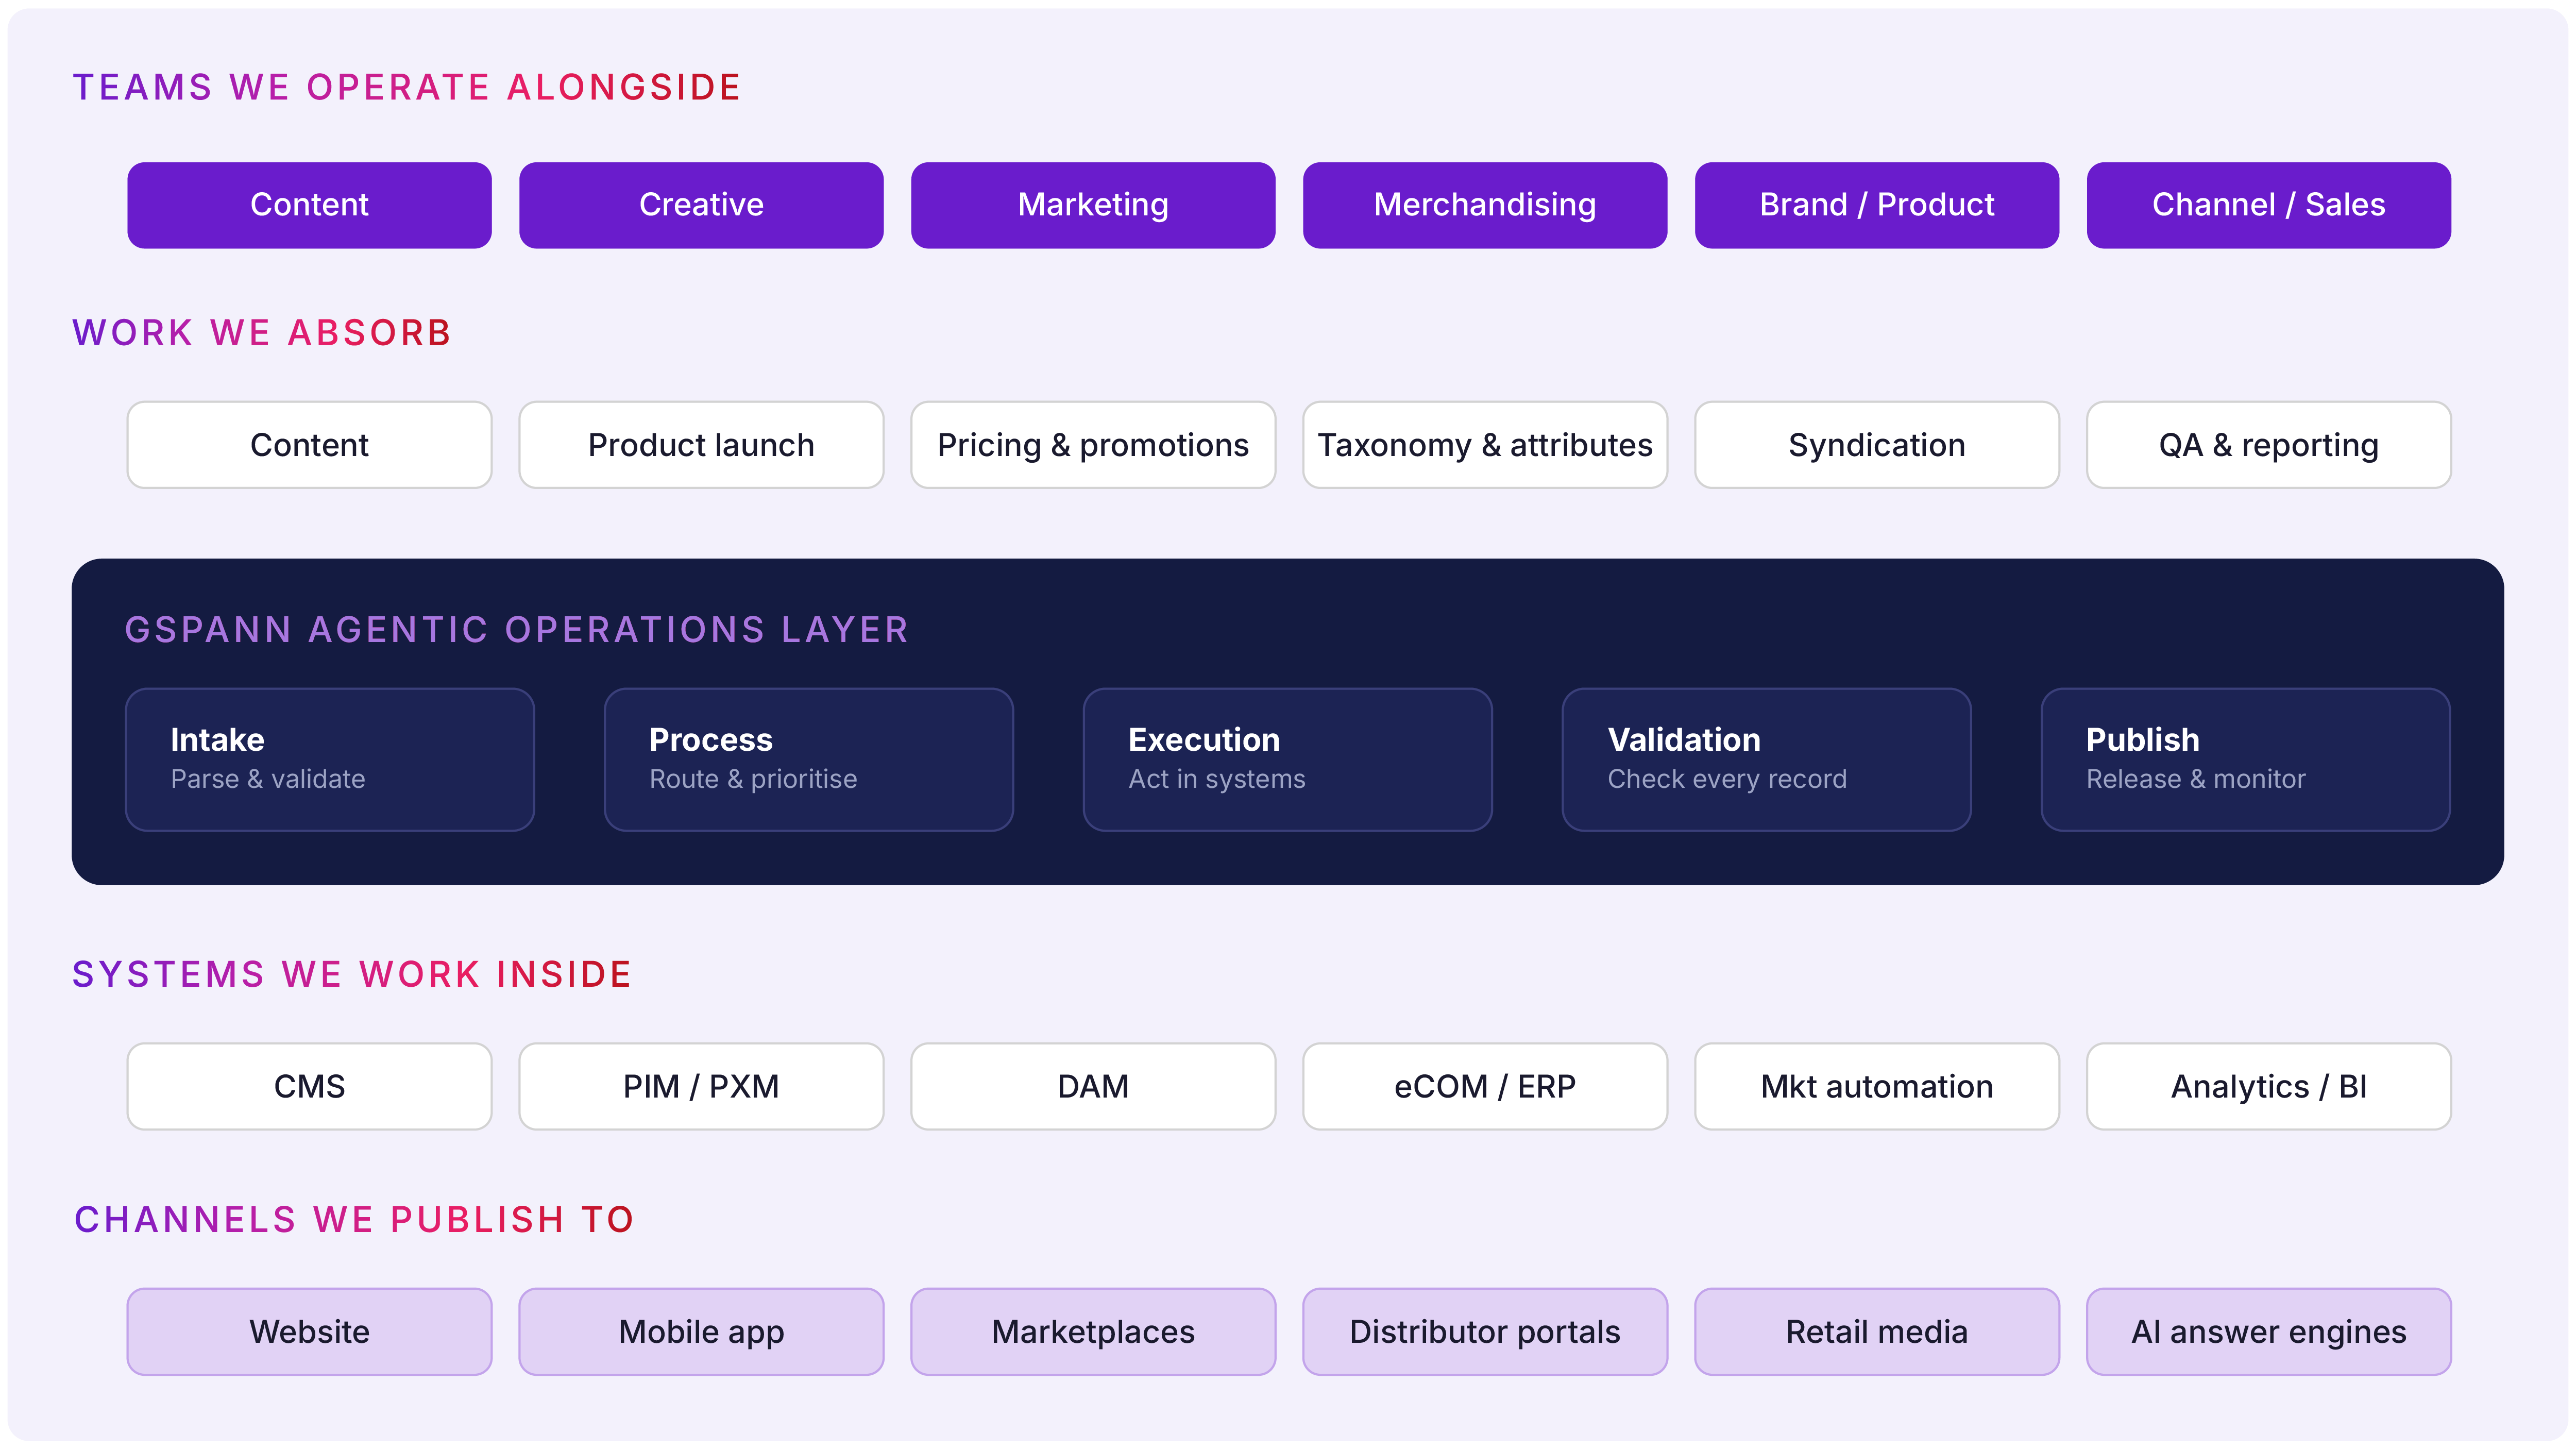Click the Pricing & promotions box
The image size is (2576, 1450).
pyautogui.click(x=1093, y=445)
